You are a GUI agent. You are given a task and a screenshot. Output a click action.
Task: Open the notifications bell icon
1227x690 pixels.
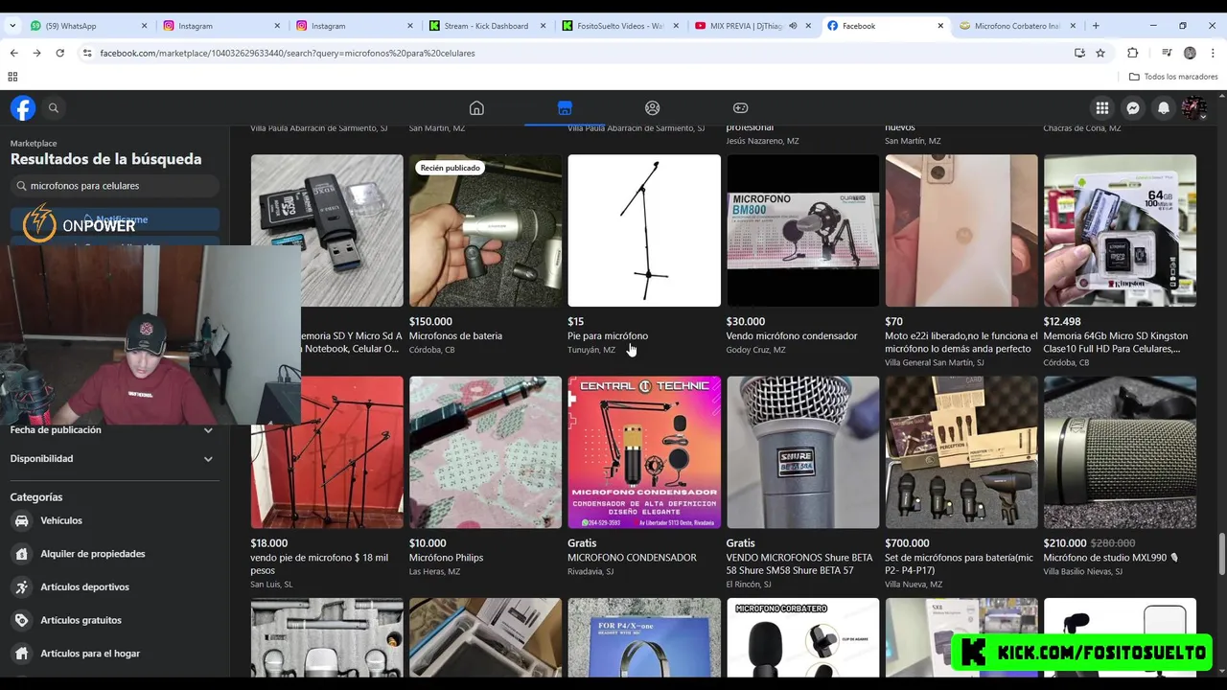pos(1164,108)
